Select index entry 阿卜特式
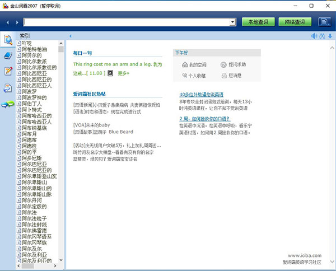The height and width of the screenshot is (271, 336). [x=32, y=110]
